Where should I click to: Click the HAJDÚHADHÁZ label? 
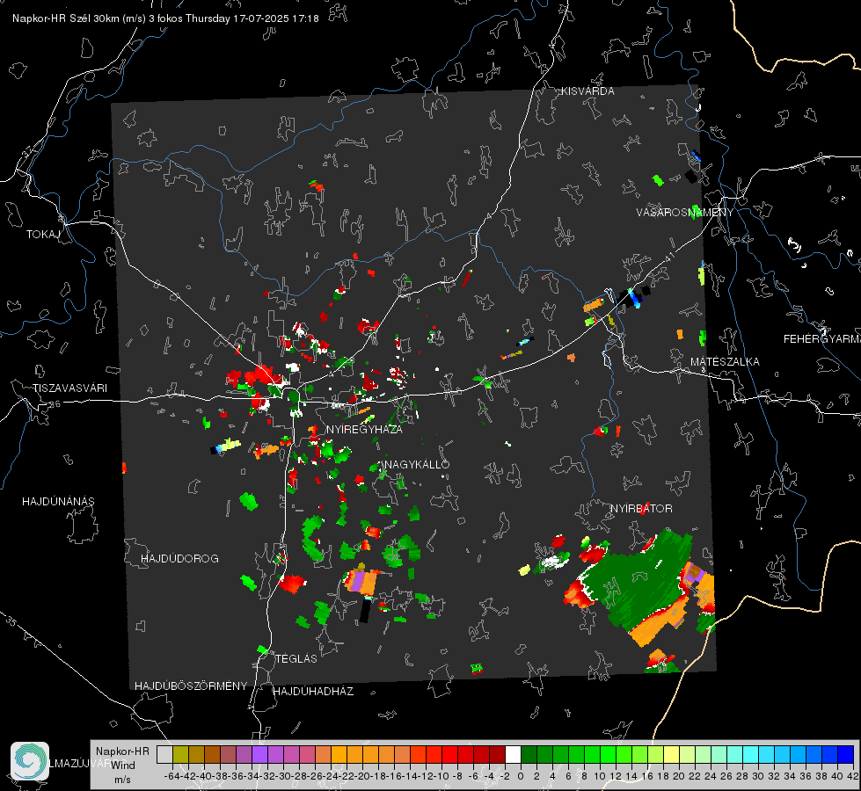click(313, 692)
